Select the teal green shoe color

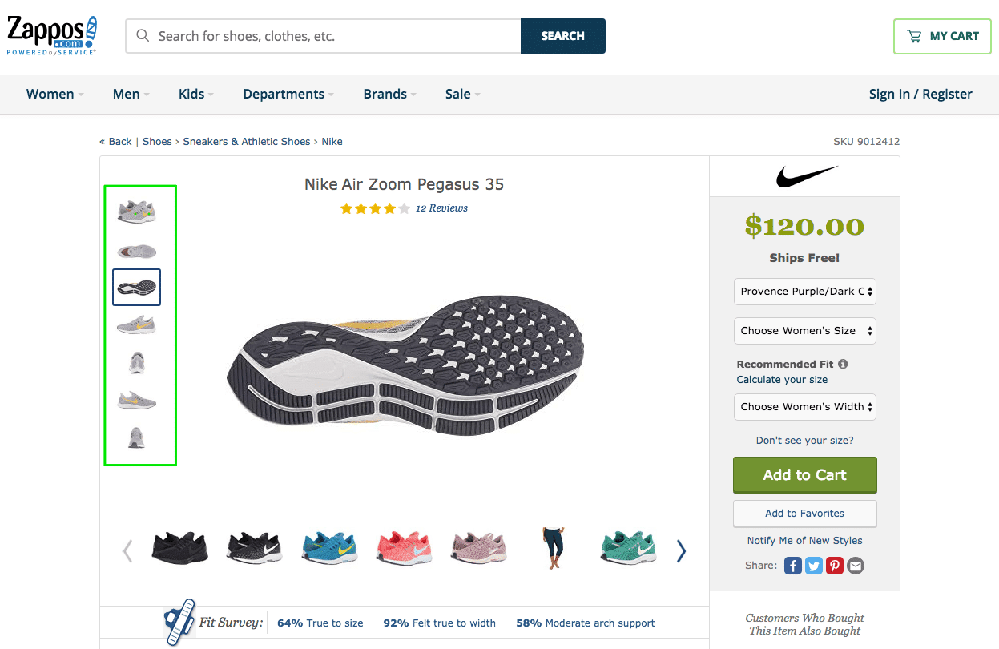click(628, 549)
